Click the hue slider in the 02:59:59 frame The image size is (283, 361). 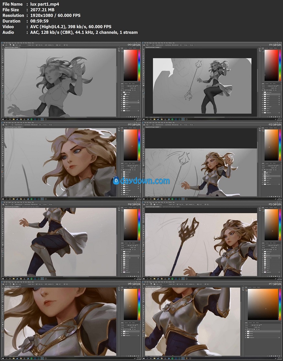(x=139, y=145)
